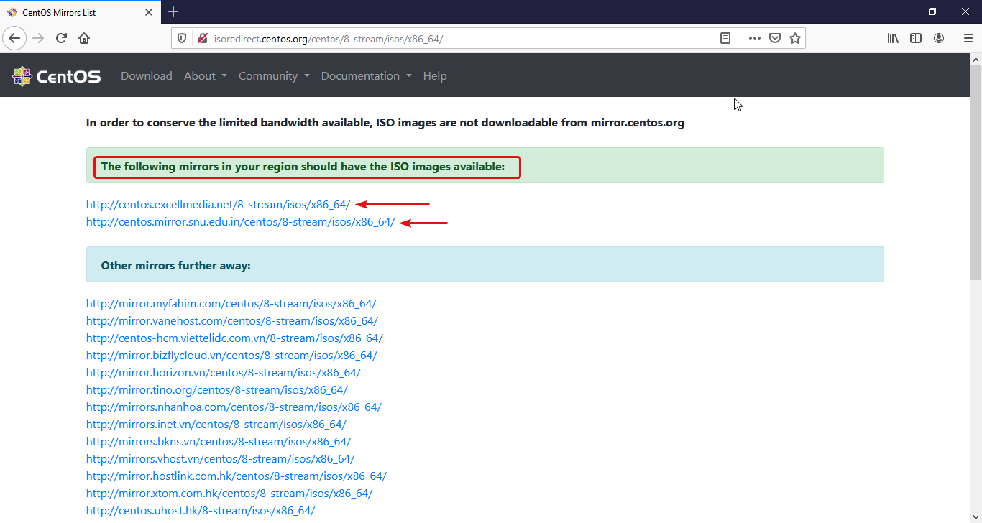
Task: Click the scrollbar down arrow
Action: [976, 517]
